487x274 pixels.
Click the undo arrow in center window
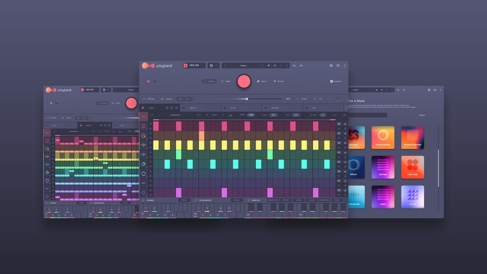[294, 65]
